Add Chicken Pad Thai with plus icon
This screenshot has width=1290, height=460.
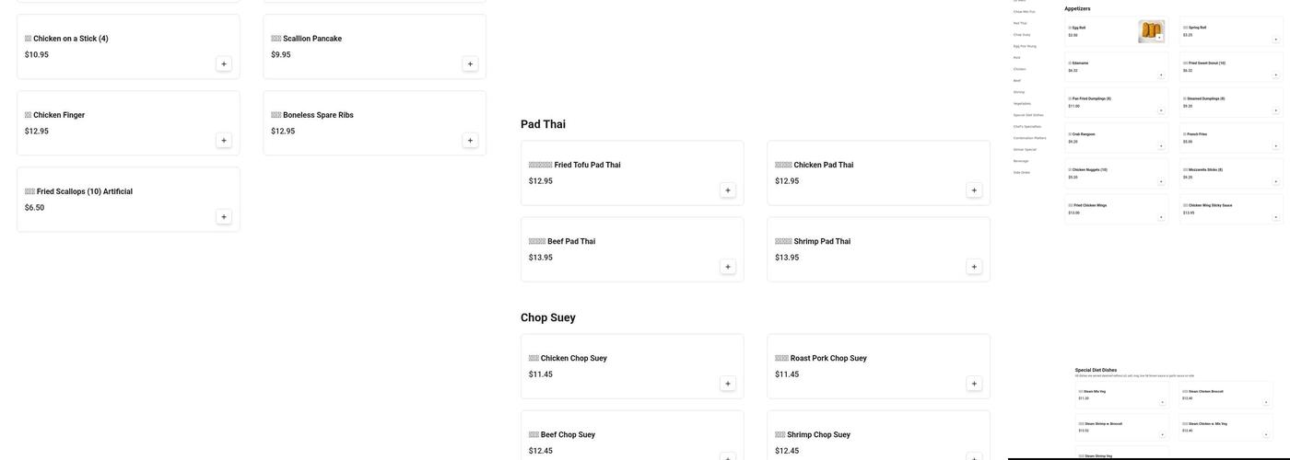click(x=974, y=190)
